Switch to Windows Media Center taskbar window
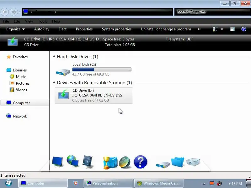Image resolution: width=251 pixels, height=188 pixels. (x=159, y=183)
